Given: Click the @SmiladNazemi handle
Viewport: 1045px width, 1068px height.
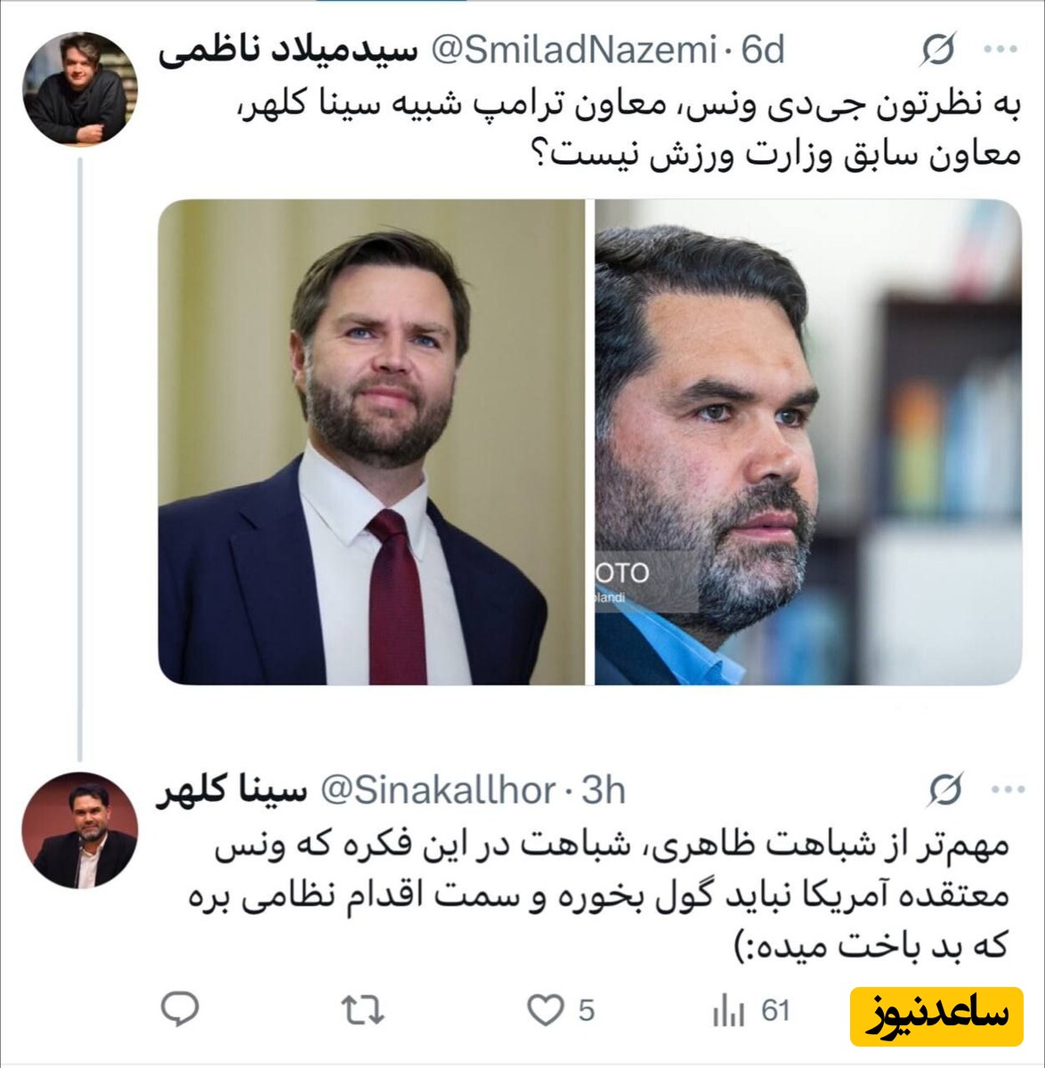Looking at the screenshot, I should point(573,51).
